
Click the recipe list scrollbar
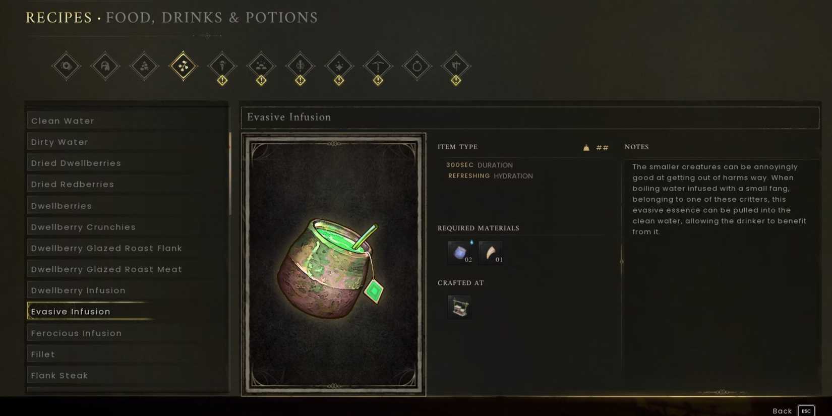(x=230, y=174)
